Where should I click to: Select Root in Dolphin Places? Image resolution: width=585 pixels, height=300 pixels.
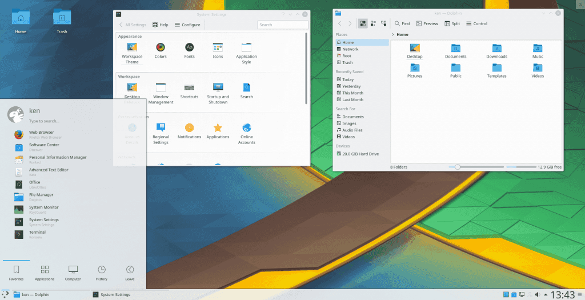click(x=362, y=55)
